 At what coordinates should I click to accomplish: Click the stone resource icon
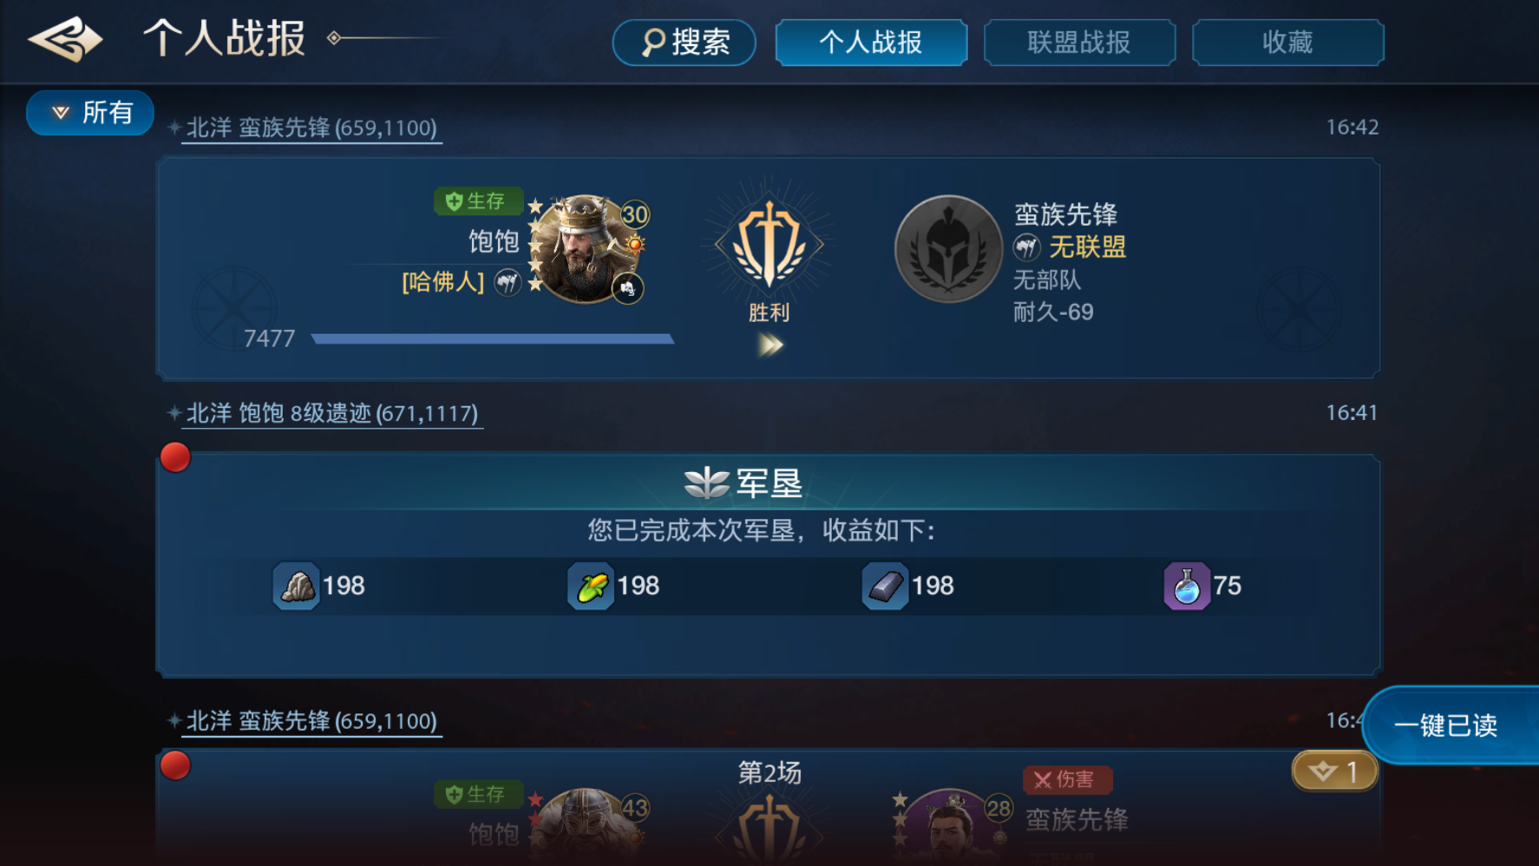tap(297, 587)
